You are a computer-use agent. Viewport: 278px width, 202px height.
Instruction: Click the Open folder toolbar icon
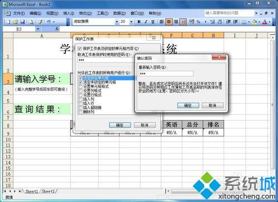pos(16,22)
